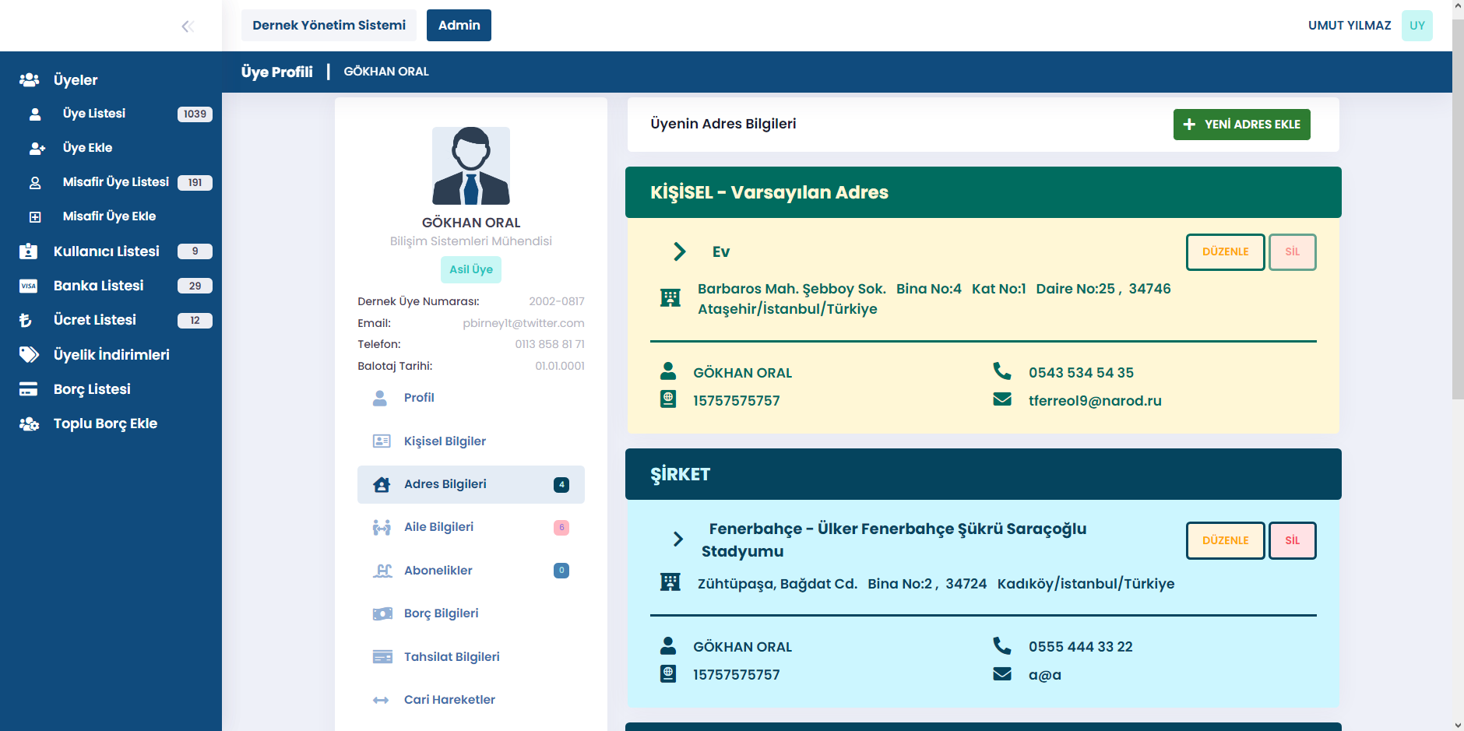The image size is (1464, 731).
Task: Click the Kullanıcı Listesi badge icon
Action: 29,251
